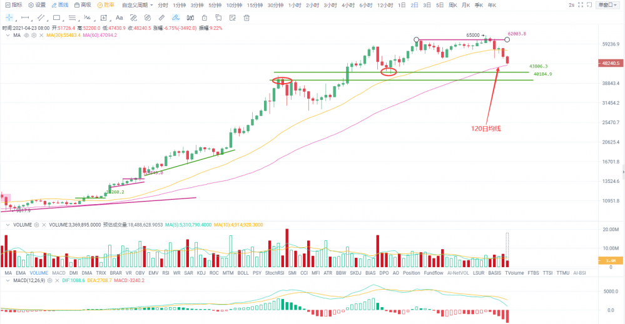
Task: Click the MA(30):55483.4 value label
Action: click(x=63, y=36)
